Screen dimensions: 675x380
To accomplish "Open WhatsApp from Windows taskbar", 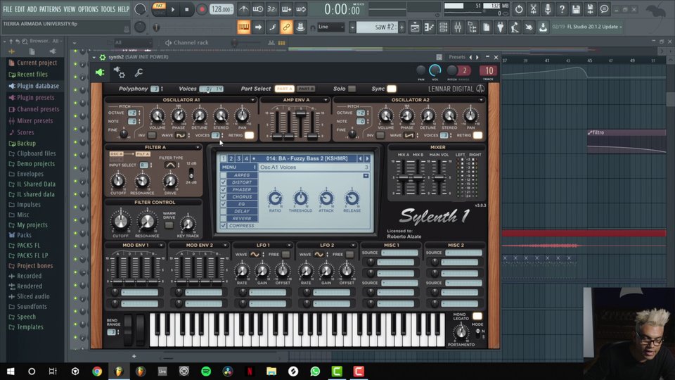I will 315,371.
